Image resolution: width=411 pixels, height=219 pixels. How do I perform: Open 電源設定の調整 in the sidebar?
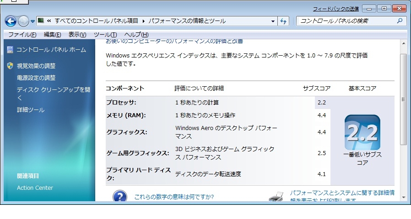click(36, 78)
